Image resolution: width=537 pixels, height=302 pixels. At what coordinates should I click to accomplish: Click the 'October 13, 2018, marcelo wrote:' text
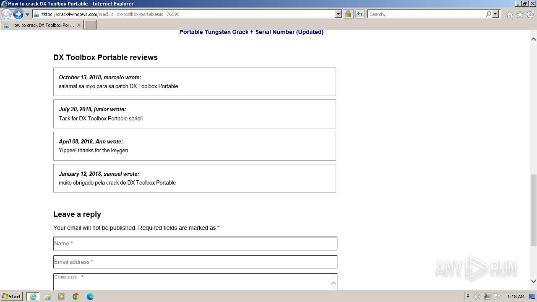100,77
